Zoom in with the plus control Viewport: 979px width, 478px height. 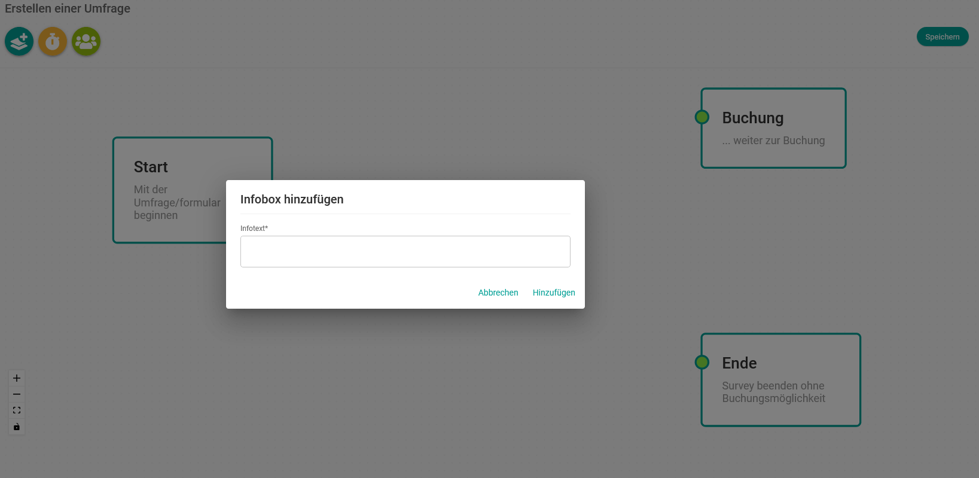17,378
